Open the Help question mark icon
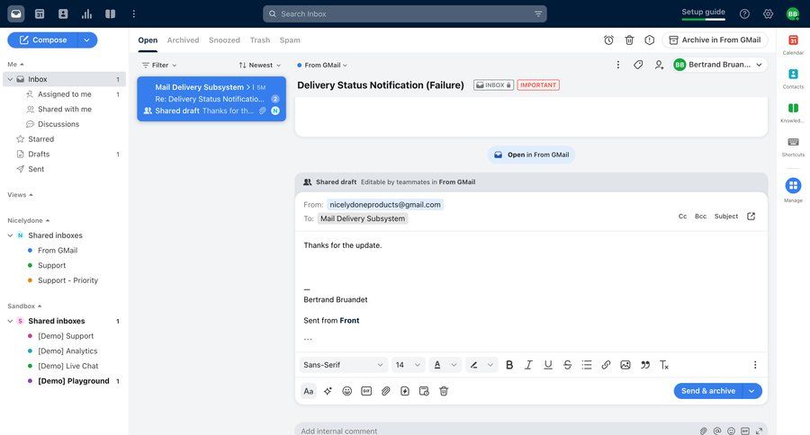Screen dimensions: 810x435 (x=744, y=14)
